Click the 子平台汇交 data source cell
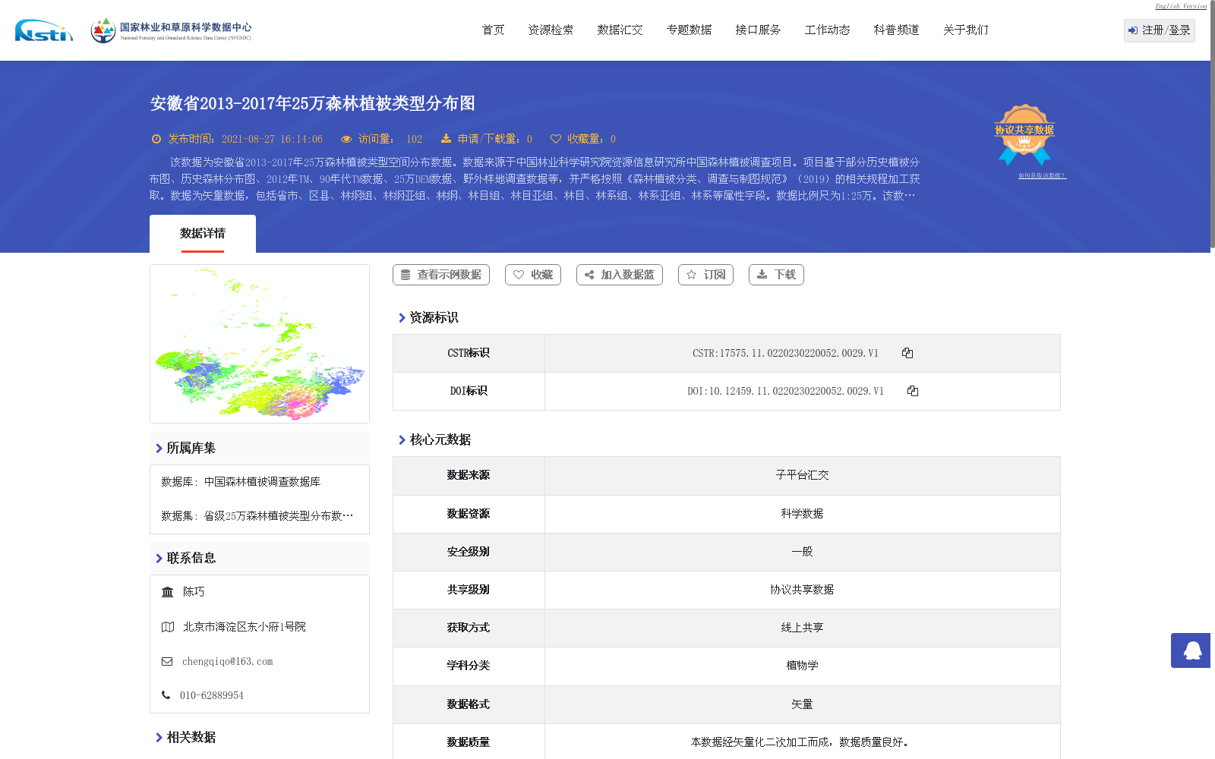The height and width of the screenshot is (759, 1215). click(x=802, y=475)
